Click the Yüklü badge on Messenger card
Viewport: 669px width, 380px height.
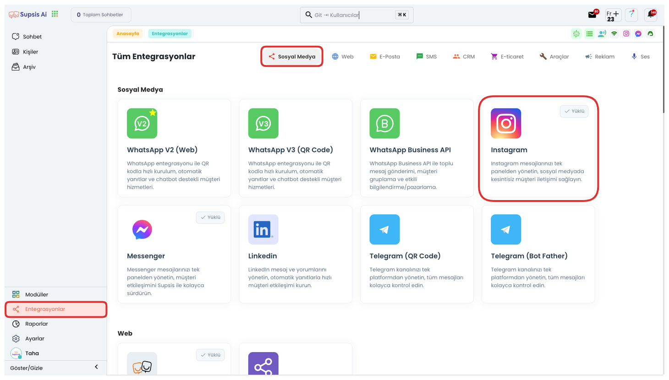pos(210,217)
